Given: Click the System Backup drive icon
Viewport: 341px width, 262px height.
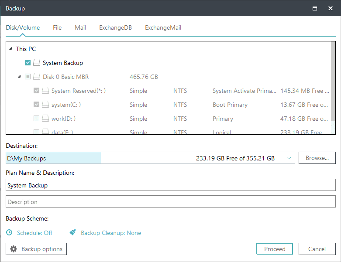Looking at the screenshot, I should click(37, 63).
